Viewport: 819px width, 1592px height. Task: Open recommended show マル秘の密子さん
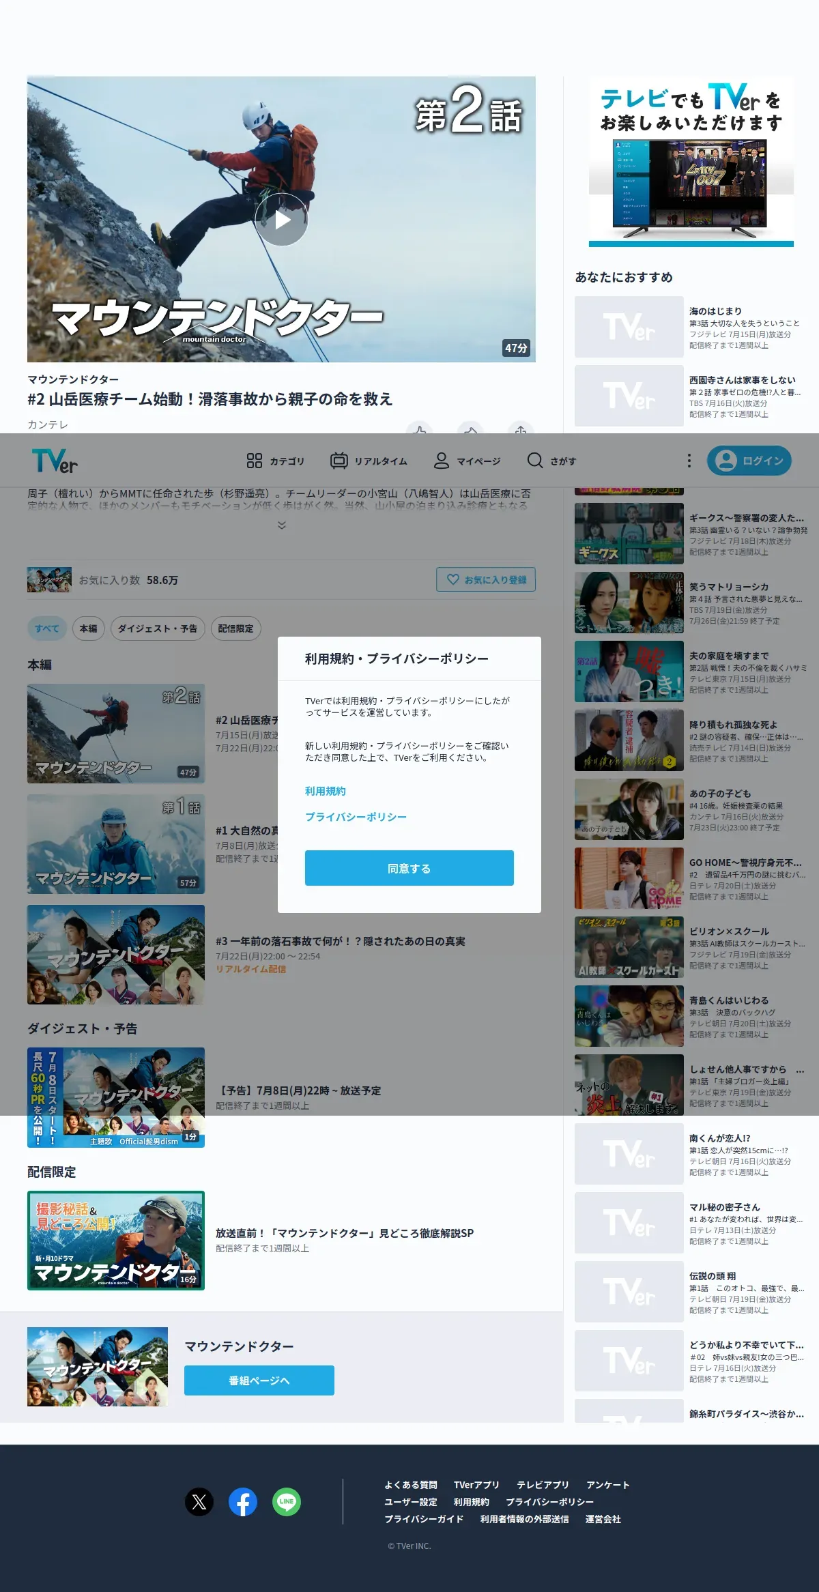click(x=691, y=1223)
